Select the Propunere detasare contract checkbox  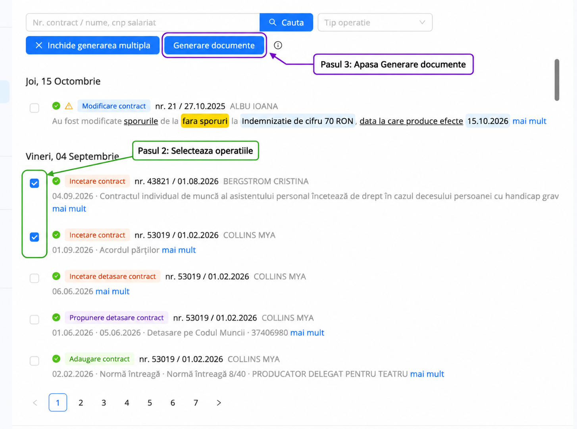(35, 320)
